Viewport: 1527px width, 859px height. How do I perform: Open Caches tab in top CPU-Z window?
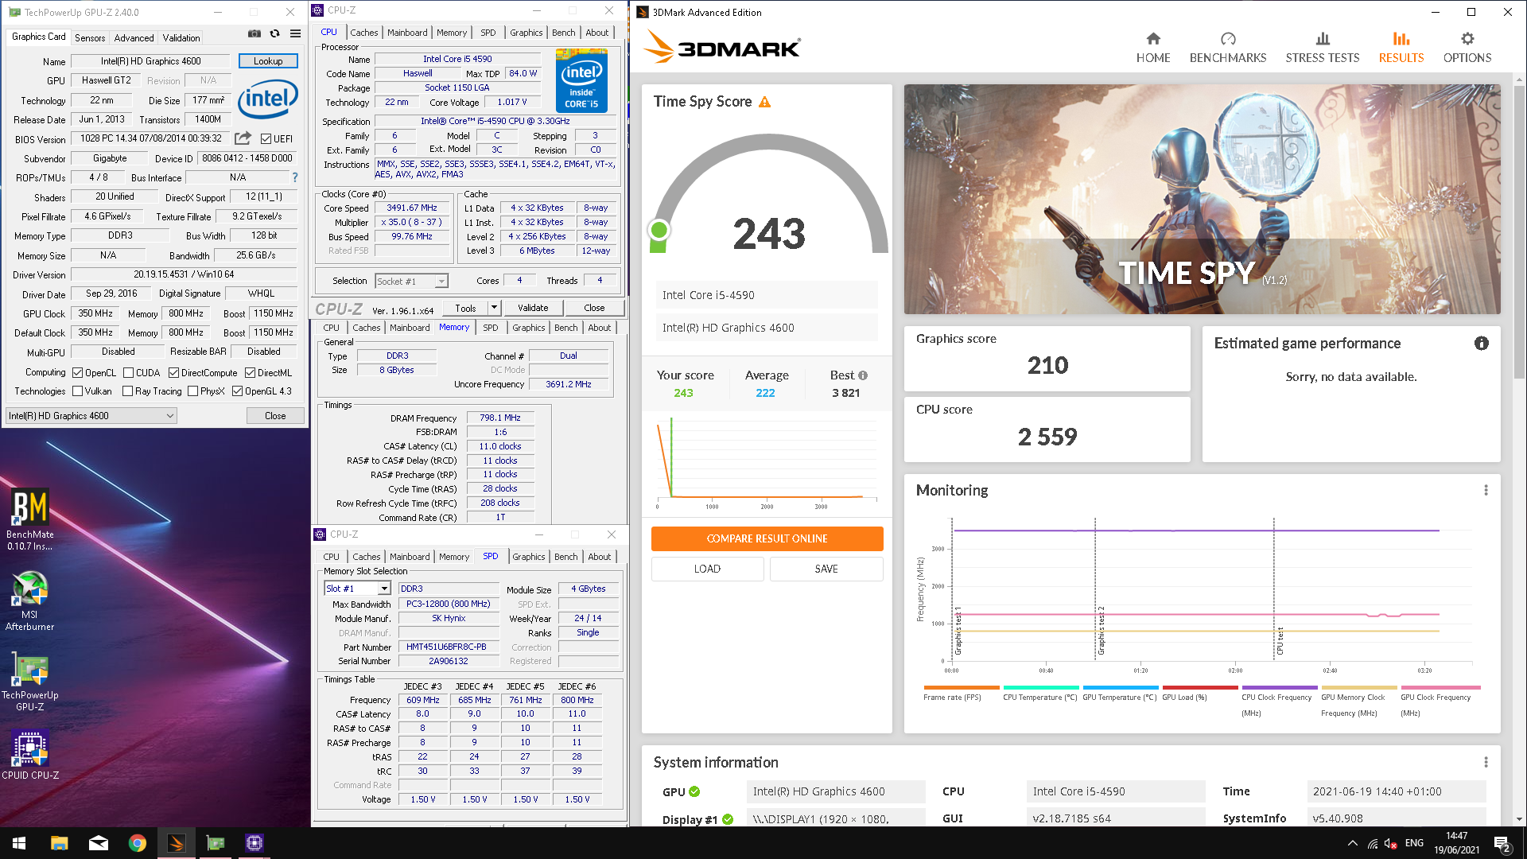[364, 33]
